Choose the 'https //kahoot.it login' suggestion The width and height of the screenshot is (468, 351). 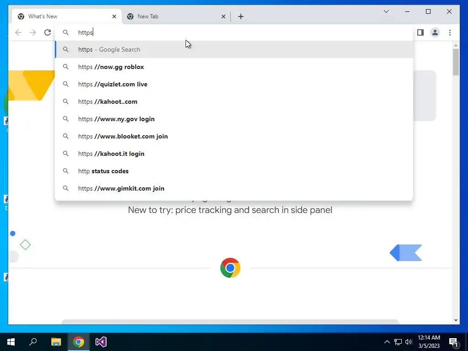[x=234, y=154]
